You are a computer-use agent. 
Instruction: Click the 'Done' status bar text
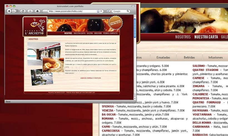point(8,102)
